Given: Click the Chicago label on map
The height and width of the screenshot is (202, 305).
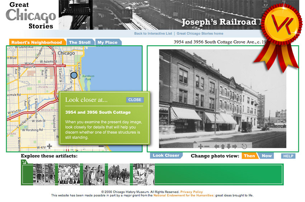Looking at the screenshot, I should click(x=66, y=53).
